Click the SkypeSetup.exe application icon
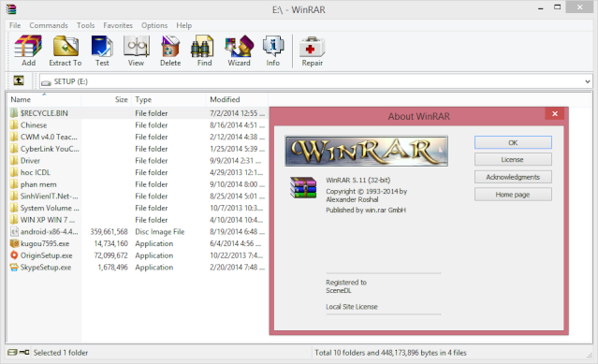The width and height of the screenshot is (598, 364). coord(14,267)
